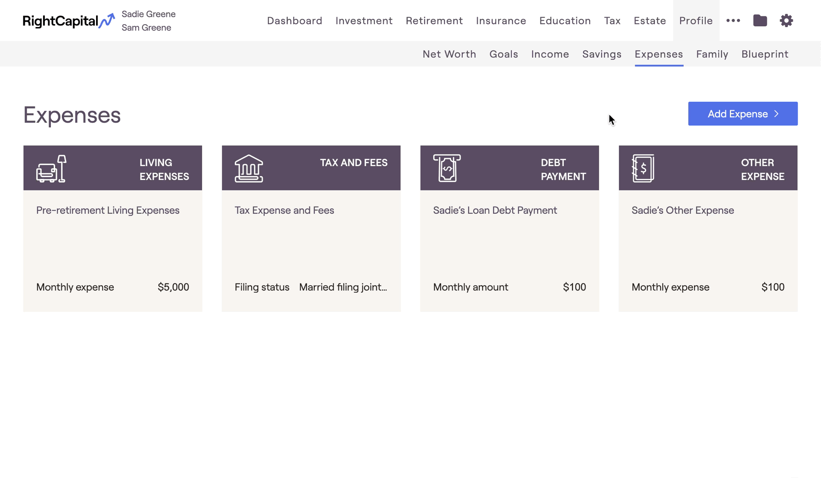Viewport: 821px width, 478px height.
Task: Click the TAX AND FEES card header
Action: tap(311, 168)
